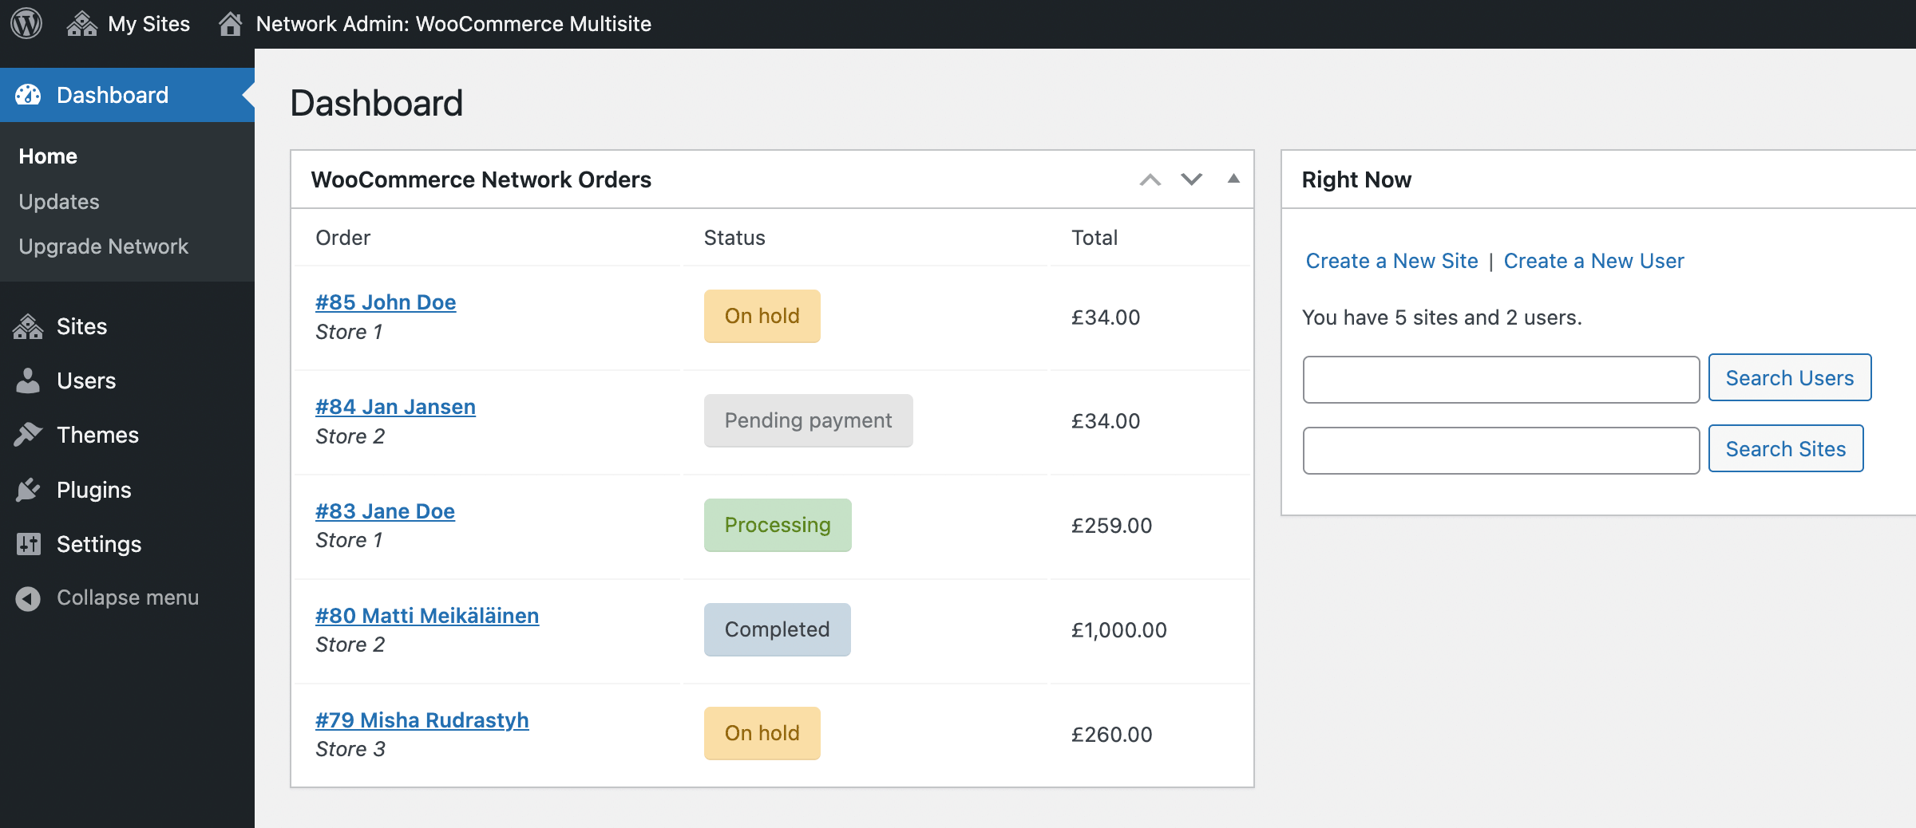Click the WordPress logo in the admin bar
The height and width of the screenshot is (828, 1916).
[x=26, y=23]
